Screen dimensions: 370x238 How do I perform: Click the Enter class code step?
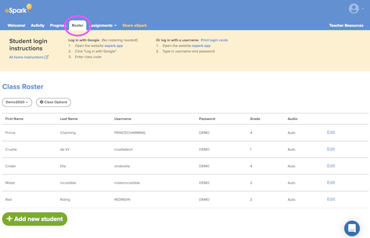[x=88, y=57]
